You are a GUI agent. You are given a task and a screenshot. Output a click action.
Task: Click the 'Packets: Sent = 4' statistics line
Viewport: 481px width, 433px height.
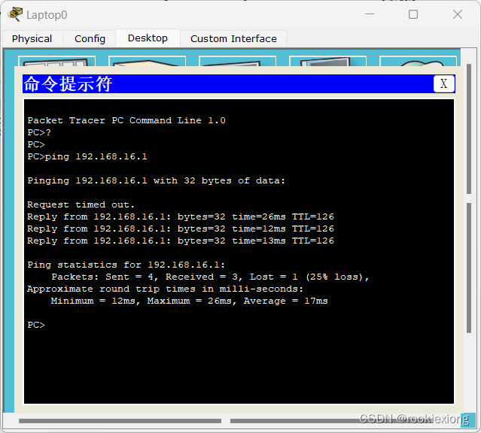click(x=210, y=277)
